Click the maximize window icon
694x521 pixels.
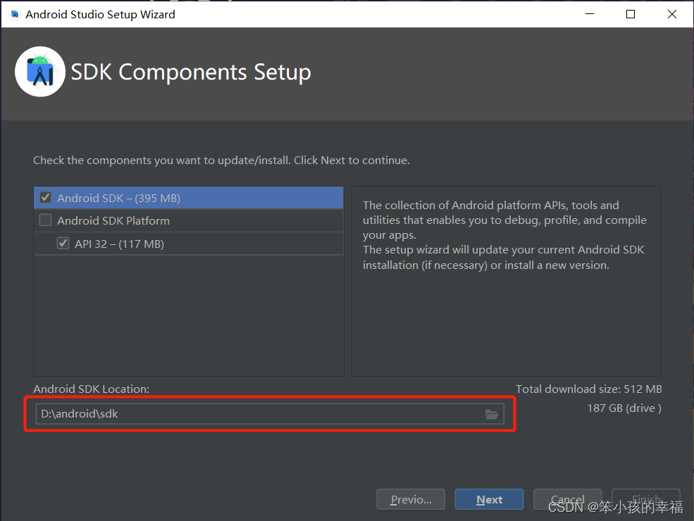click(631, 13)
